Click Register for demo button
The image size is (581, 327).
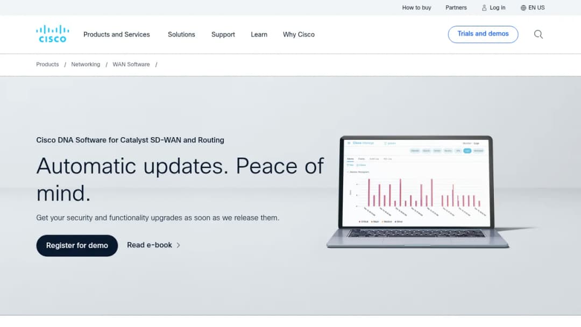77,246
